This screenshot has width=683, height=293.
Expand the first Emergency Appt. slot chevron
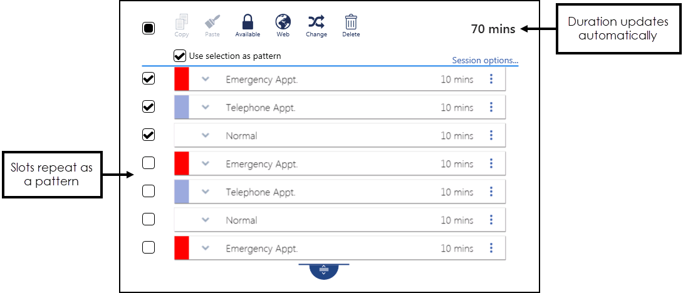point(205,79)
